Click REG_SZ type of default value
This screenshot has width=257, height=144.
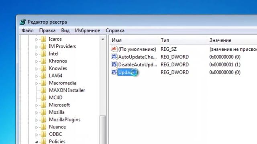coord(169,49)
